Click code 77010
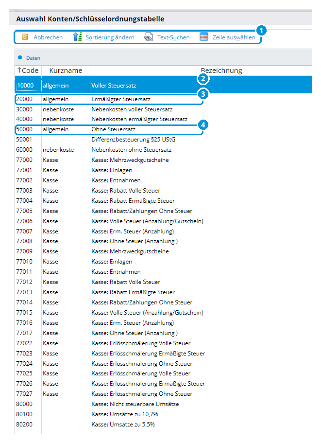Image resolution: width=321 pixels, height=443 pixels. [24, 261]
